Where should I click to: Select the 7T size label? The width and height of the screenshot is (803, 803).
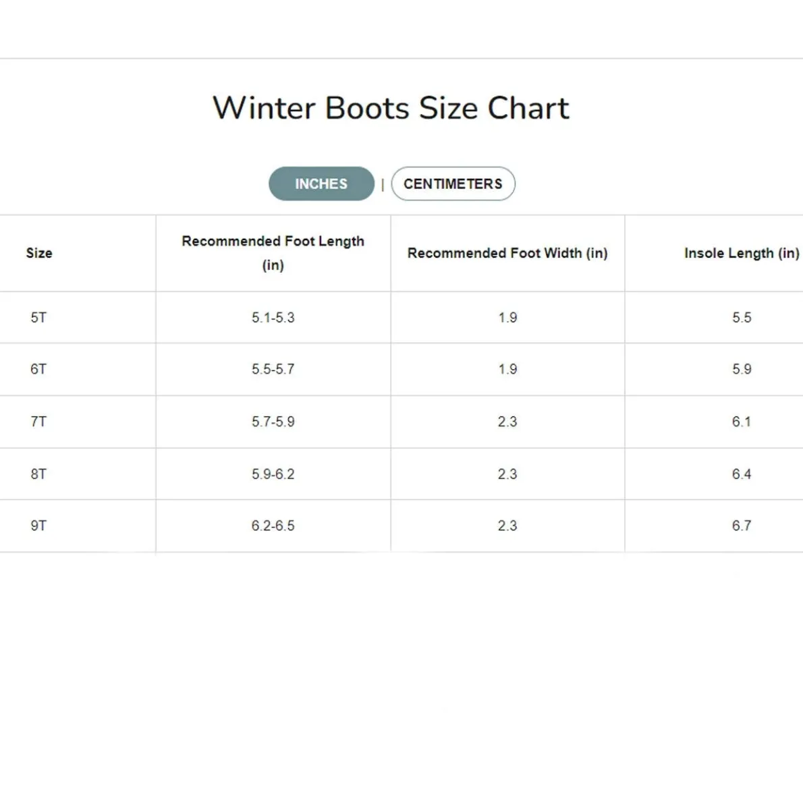(38, 422)
